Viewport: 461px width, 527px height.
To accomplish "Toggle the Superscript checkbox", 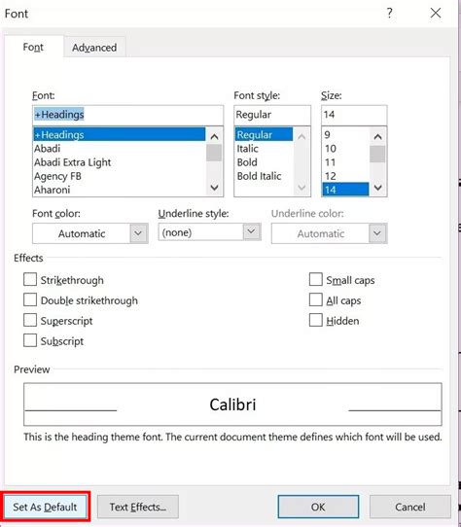I will pos(30,320).
